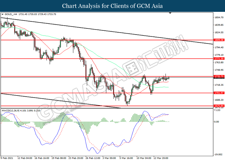Click the 1763.80 price axis value

pos(219,62)
